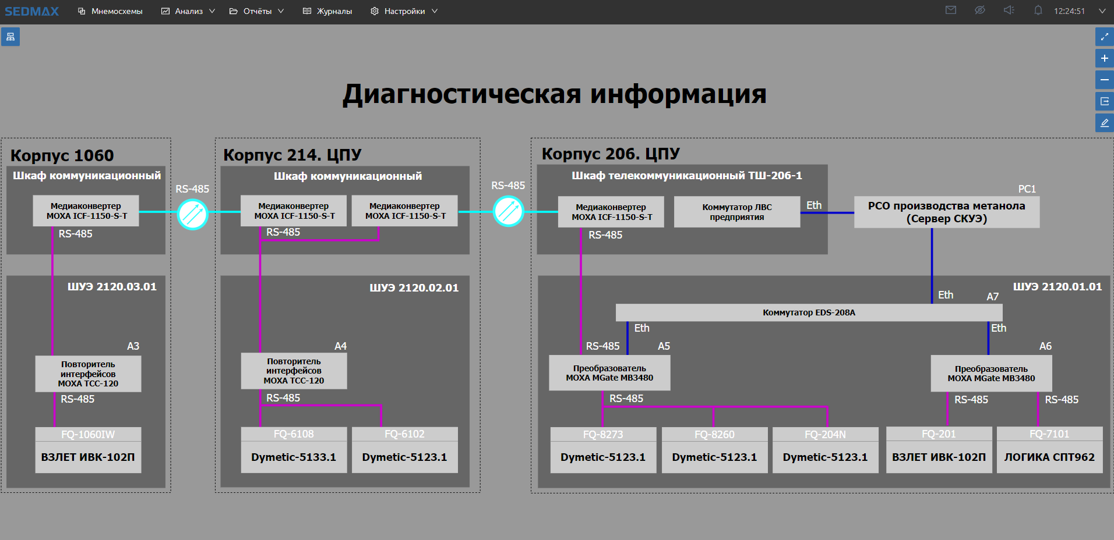
Task: Enable fullscreen mode with the expand arrows icon
Action: [1104, 36]
